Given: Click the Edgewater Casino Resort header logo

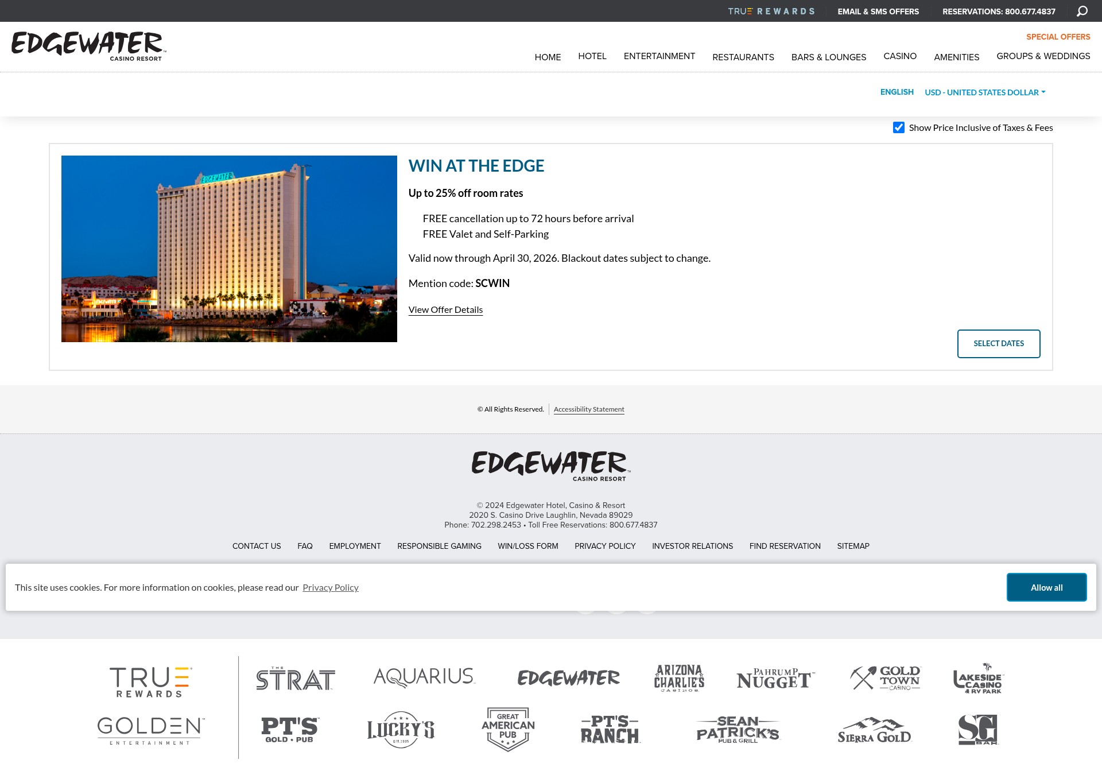Looking at the screenshot, I should coord(89,46).
